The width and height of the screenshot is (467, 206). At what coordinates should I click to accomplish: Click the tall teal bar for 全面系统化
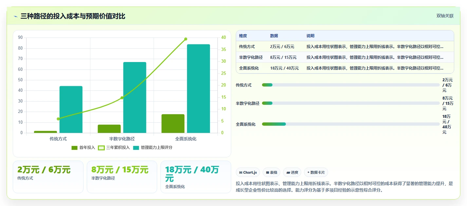198,88
